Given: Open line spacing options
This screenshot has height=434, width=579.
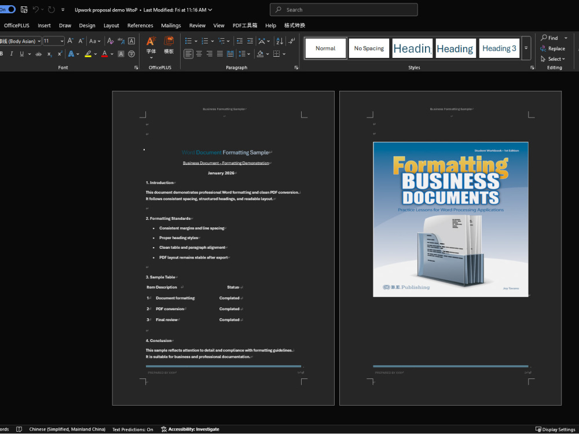Looking at the screenshot, I should point(244,54).
